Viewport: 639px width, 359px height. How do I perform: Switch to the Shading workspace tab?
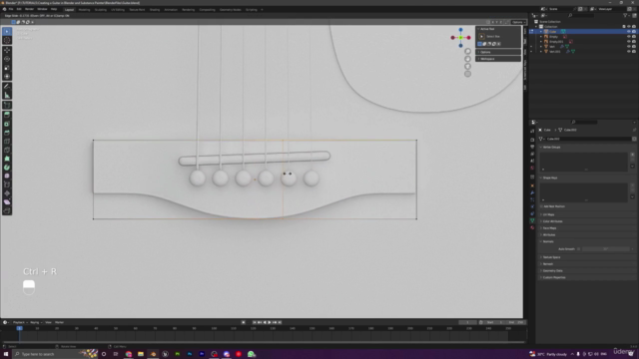(155, 9)
